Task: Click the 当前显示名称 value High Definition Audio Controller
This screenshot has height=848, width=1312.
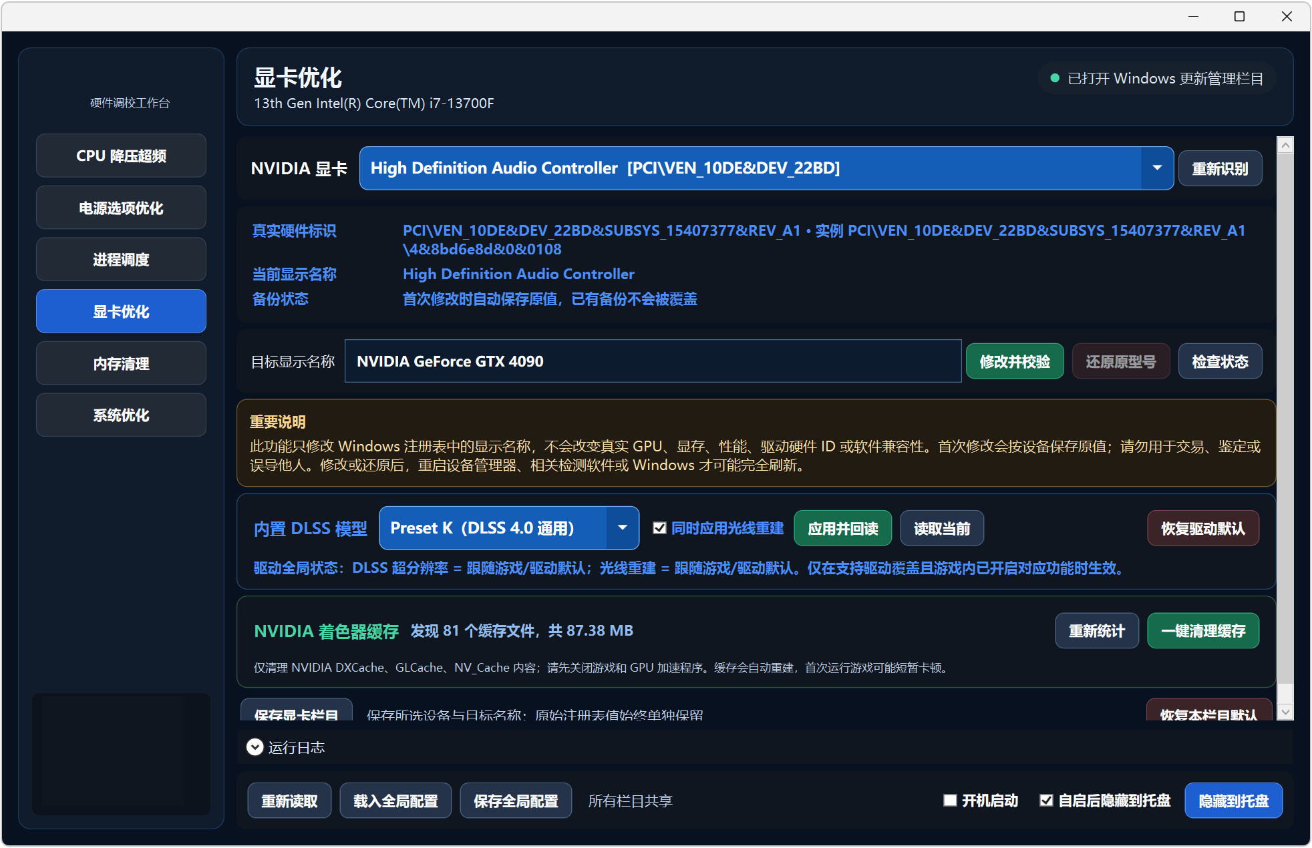Action: pos(518,274)
